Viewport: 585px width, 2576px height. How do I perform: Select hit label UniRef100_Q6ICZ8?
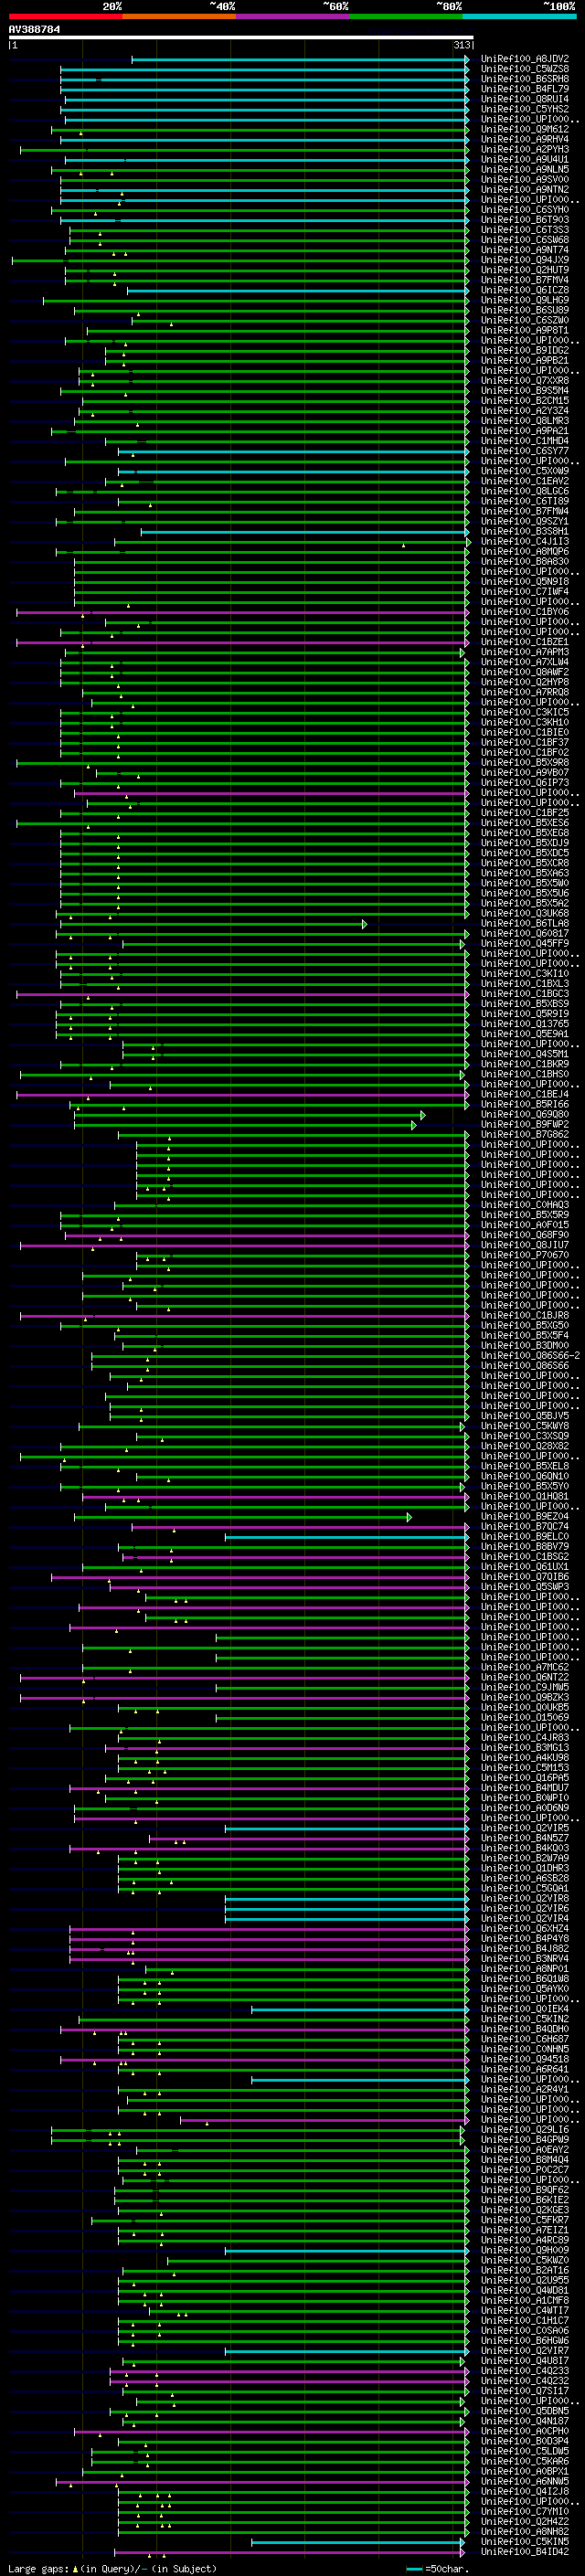(525, 290)
